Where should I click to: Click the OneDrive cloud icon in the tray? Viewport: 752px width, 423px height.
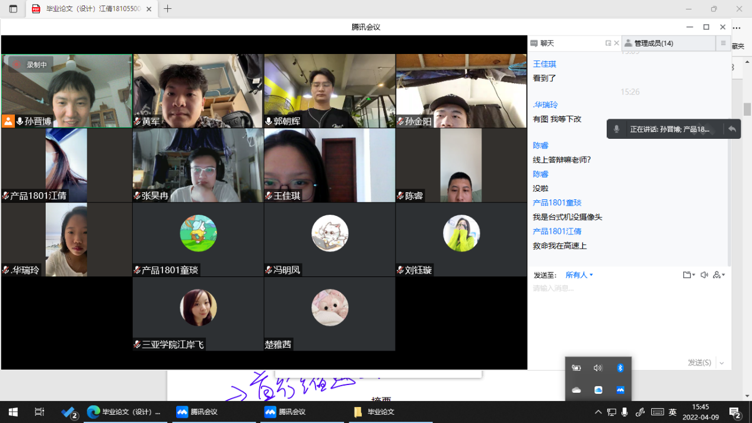click(x=576, y=390)
